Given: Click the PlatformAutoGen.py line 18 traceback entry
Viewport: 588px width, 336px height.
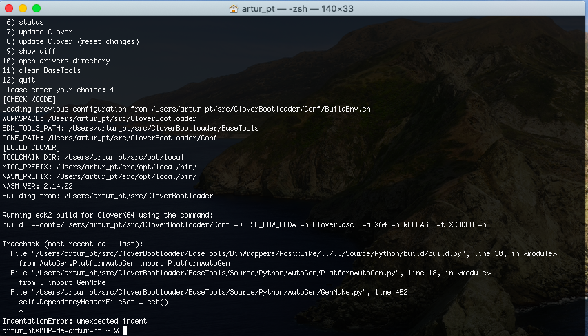Looking at the screenshot, I should (x=250, y=273).
